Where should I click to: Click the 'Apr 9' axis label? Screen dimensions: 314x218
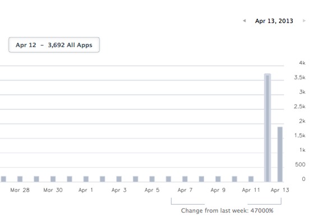tap(218, 190)
